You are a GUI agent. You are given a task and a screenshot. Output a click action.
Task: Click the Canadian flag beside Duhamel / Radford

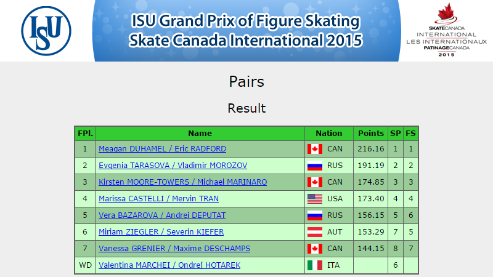[315, 149]
